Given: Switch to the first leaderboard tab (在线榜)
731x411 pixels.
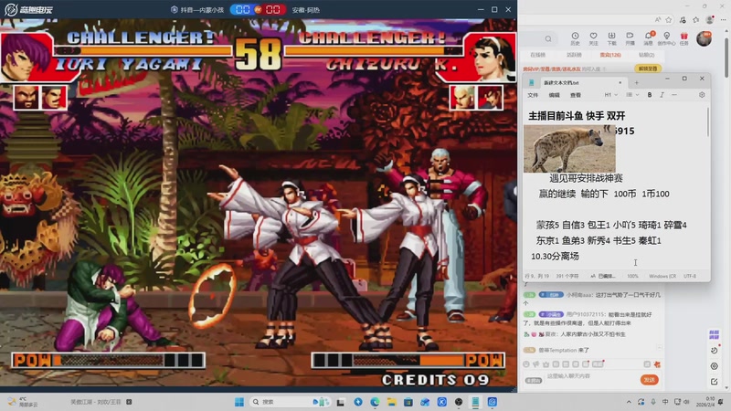Looking at the screenshot, I should (537, 55).
